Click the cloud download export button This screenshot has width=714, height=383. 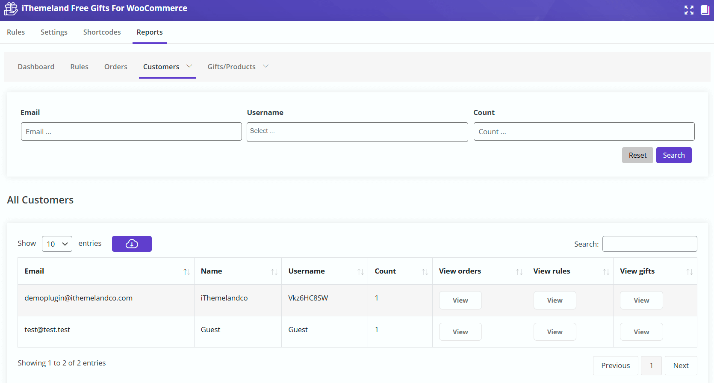coord(132,244)
